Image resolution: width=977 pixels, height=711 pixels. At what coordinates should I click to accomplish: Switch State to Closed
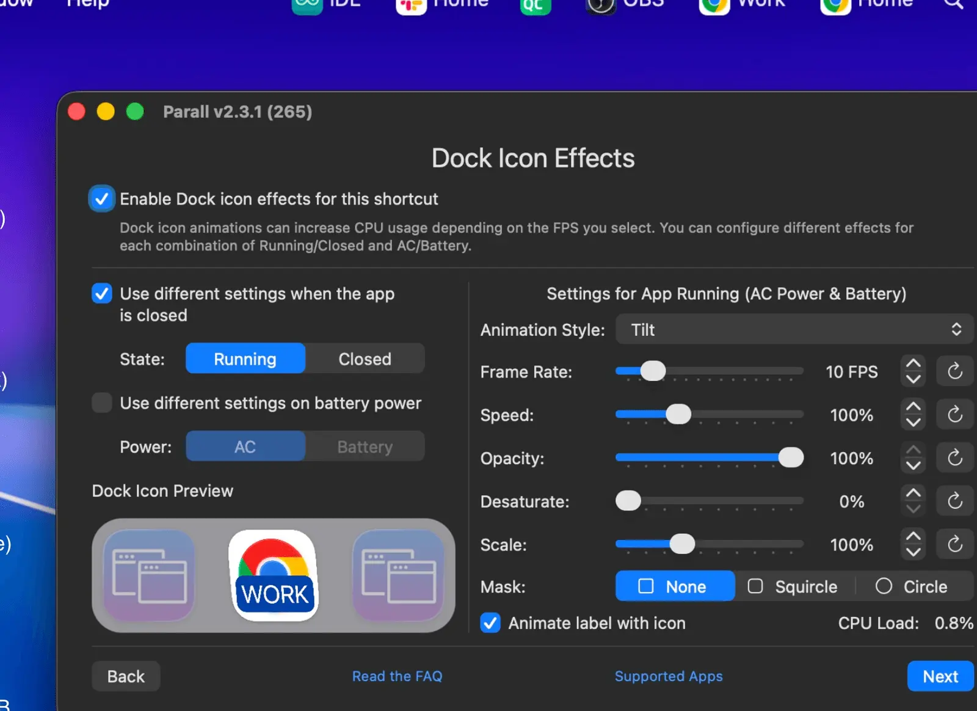pos(365,359)
